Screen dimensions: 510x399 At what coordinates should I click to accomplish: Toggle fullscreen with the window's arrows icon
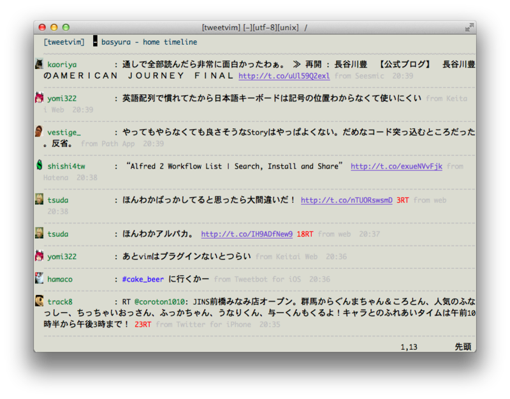click(x=469, y=27)
